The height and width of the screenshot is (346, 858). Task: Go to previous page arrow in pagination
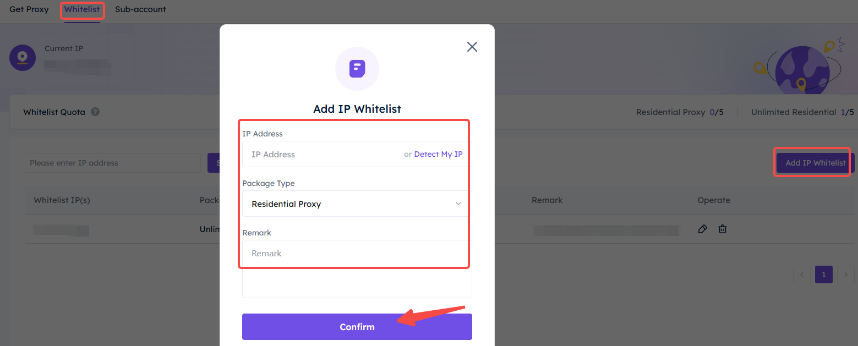coord(802,274)
